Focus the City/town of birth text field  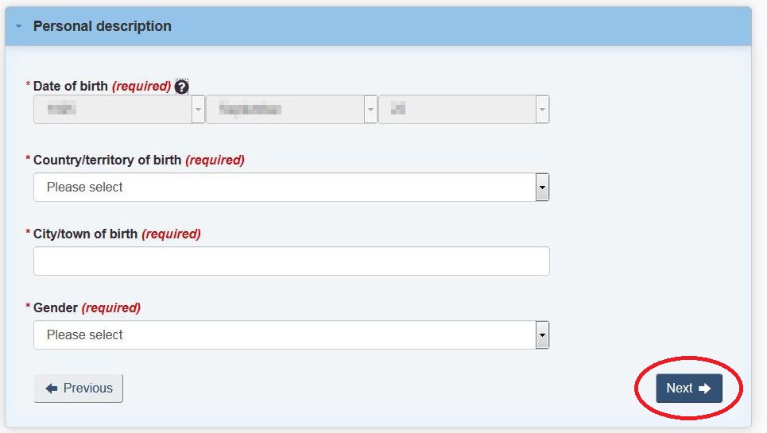(292, 261)
